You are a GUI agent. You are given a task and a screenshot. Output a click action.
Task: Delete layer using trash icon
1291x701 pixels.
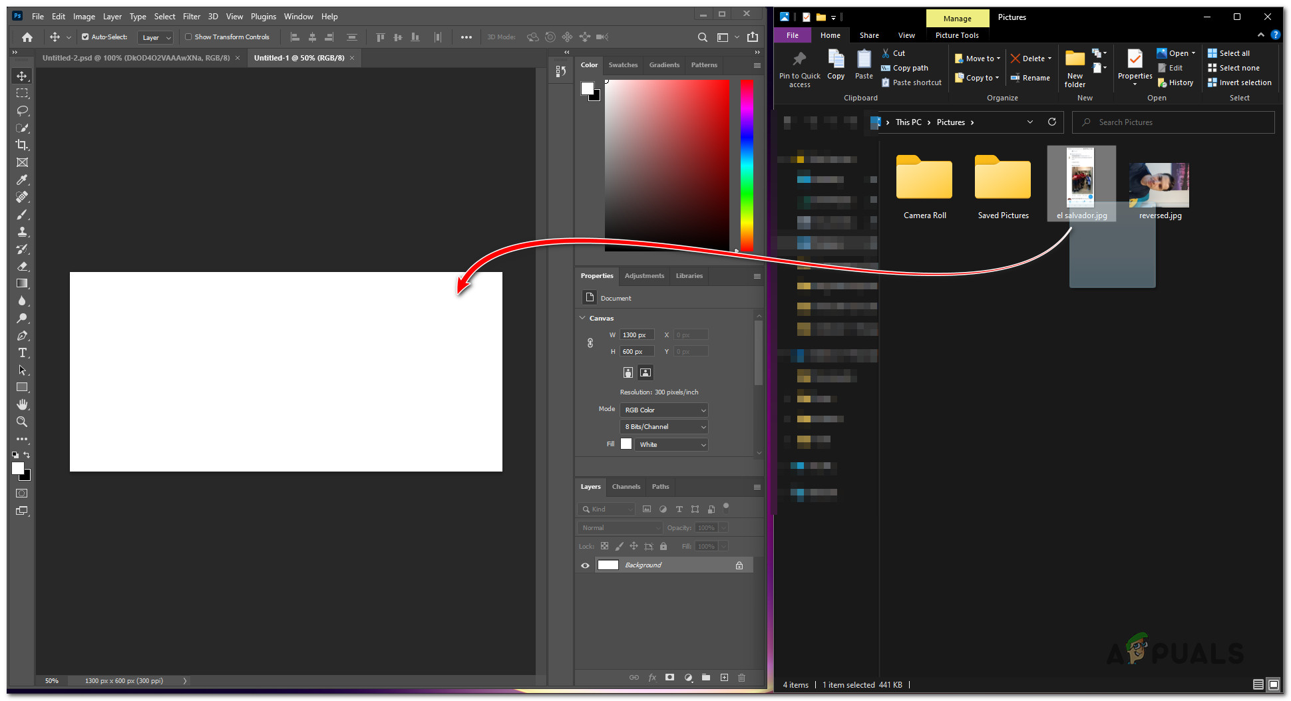click(742, 678)
